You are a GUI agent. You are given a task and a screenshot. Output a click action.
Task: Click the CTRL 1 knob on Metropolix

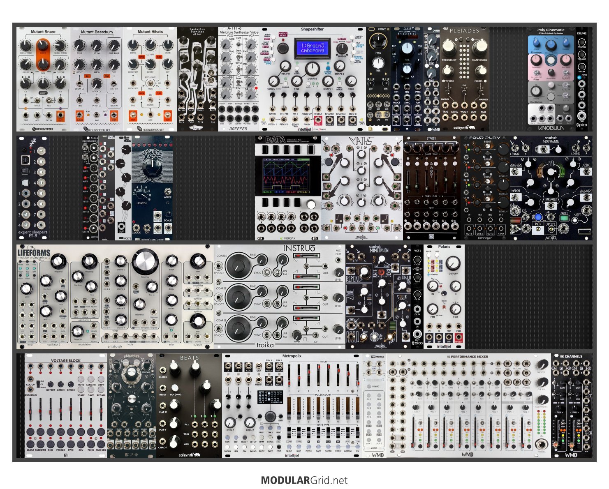[x=230, y=422]
